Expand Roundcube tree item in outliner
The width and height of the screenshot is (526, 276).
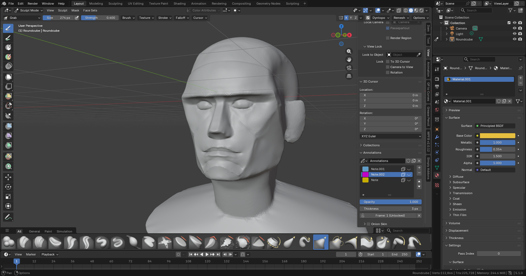(447, 39)
